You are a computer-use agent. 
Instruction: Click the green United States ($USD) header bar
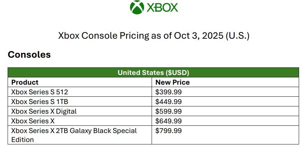click(153, 73)
